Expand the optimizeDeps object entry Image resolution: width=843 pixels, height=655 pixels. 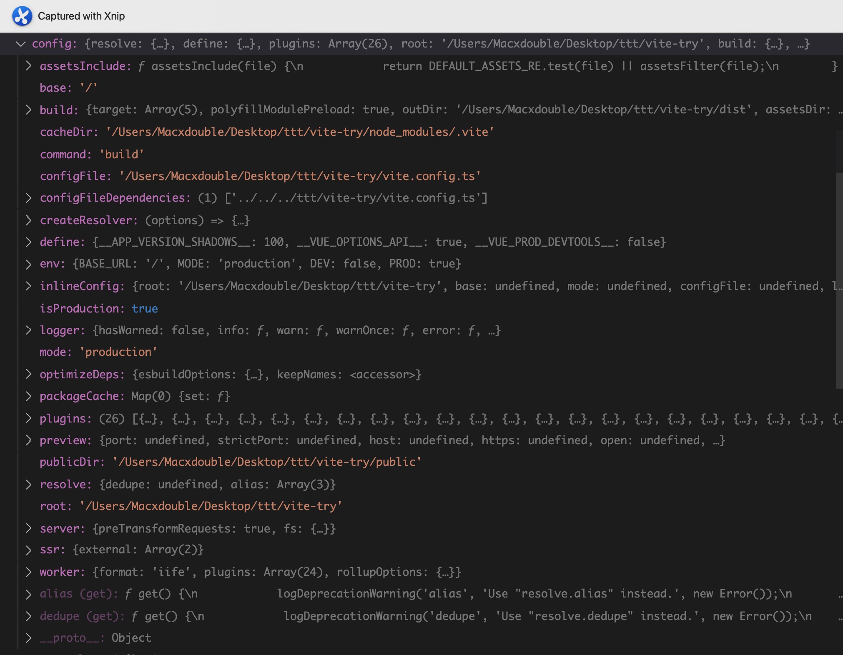[x=28, y=374]
